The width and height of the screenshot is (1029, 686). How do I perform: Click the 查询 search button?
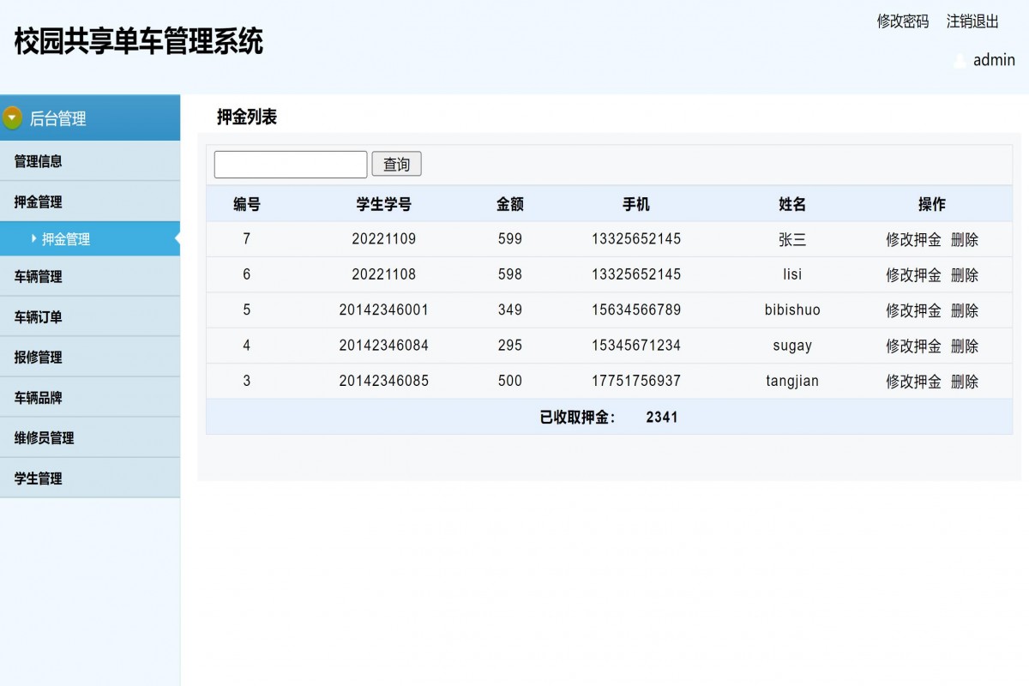pyautogui.click(x=396, y=164)
